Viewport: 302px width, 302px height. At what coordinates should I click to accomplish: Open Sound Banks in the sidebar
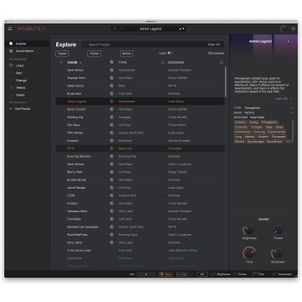pyautogui.click(x=24, y=51)
